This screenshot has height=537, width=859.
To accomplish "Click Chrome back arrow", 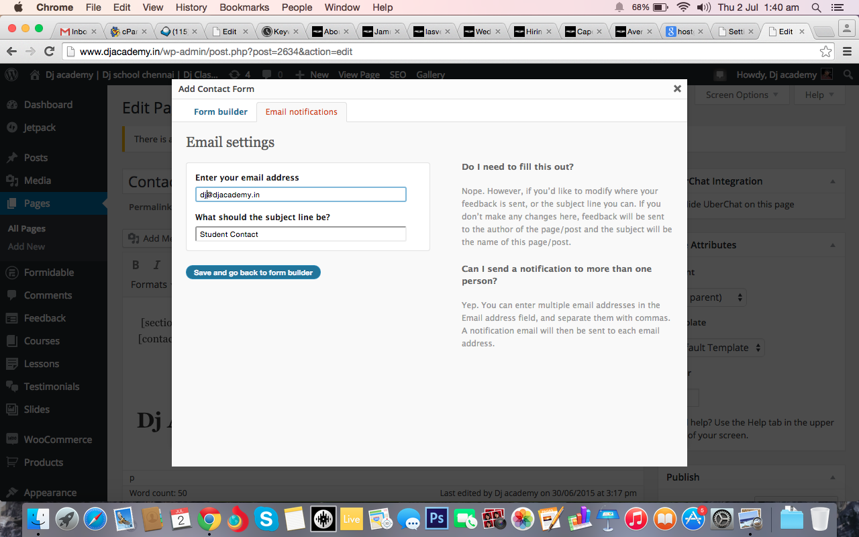I will point(11,52).
